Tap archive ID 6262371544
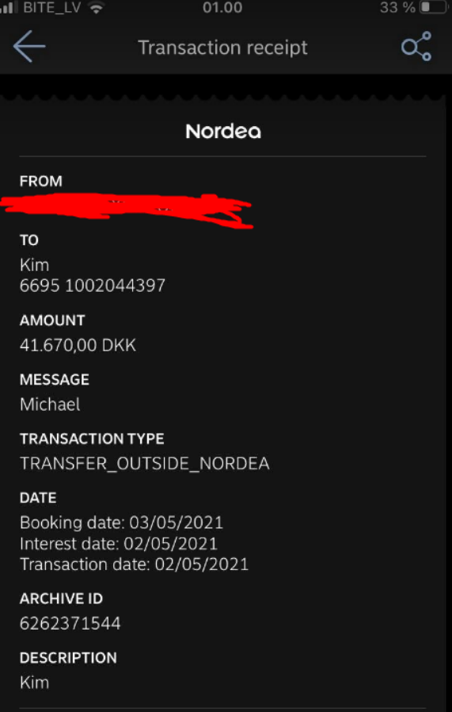 click(x=70, y=623)
